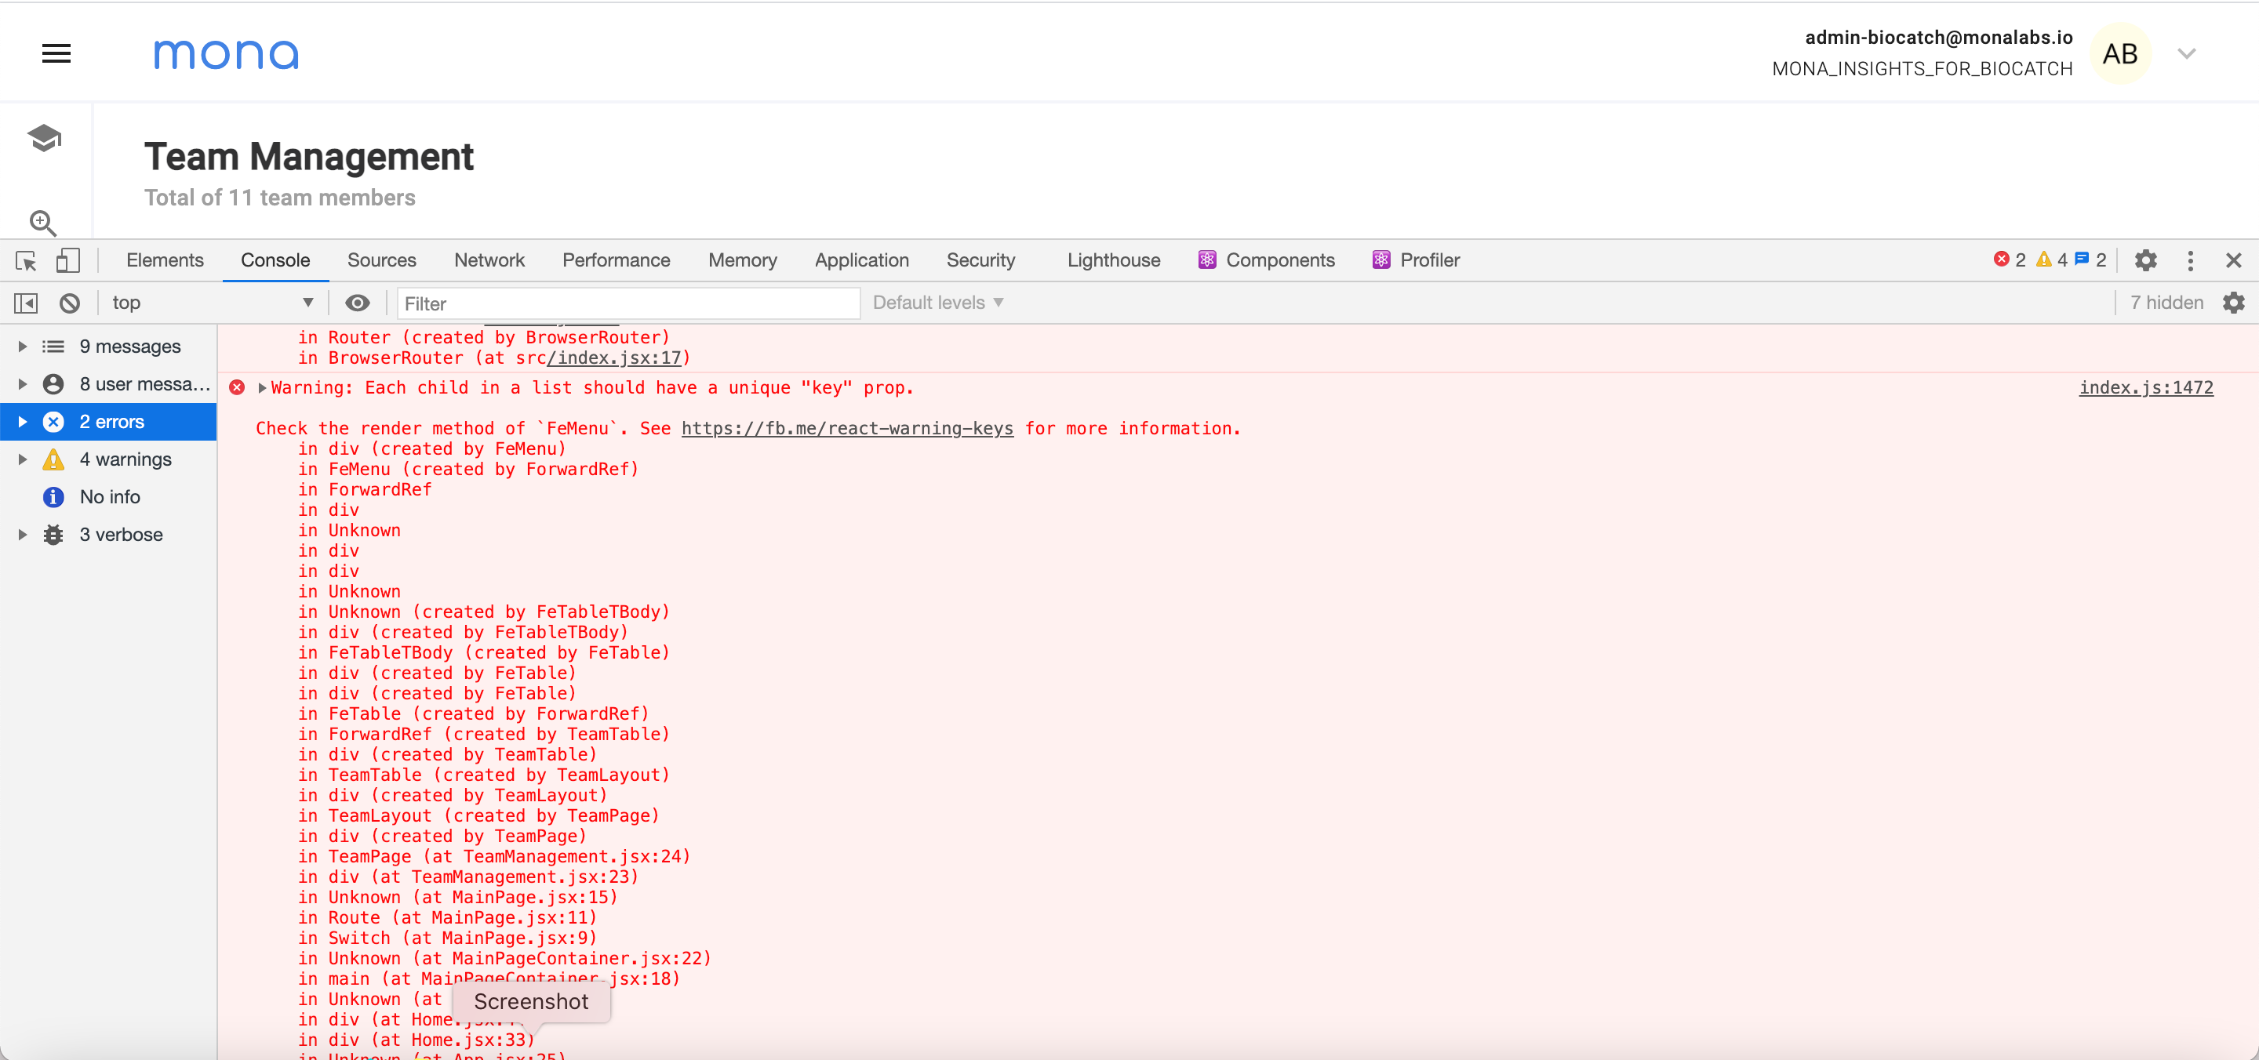
Task: Open the Mona hamburger menu
Action: (x=56, y=53)
